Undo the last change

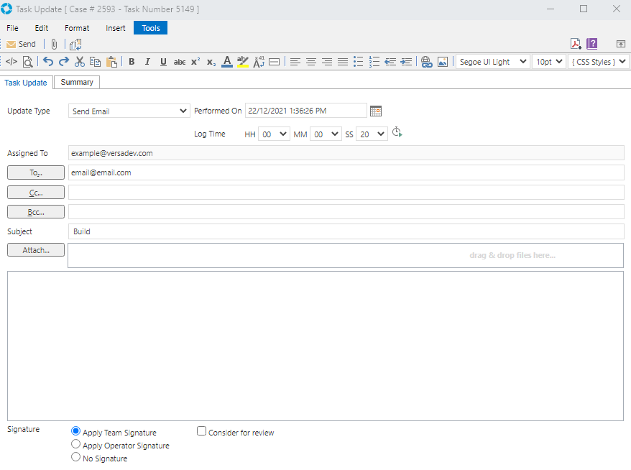47,61
